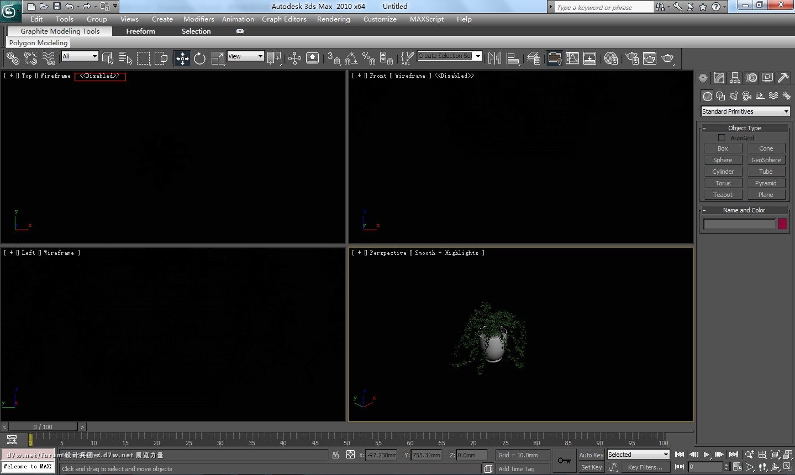The width and height of the screenshot is (795, 475).
Task: Switch to the Modify command panel tab
Action: [719, 78]
